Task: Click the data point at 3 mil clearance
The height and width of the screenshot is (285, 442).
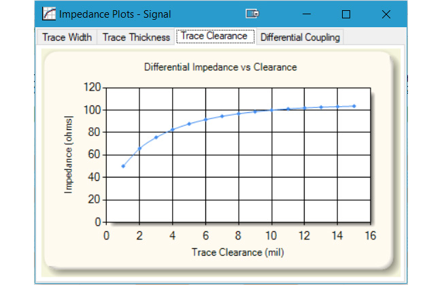Action: point(156,137)
